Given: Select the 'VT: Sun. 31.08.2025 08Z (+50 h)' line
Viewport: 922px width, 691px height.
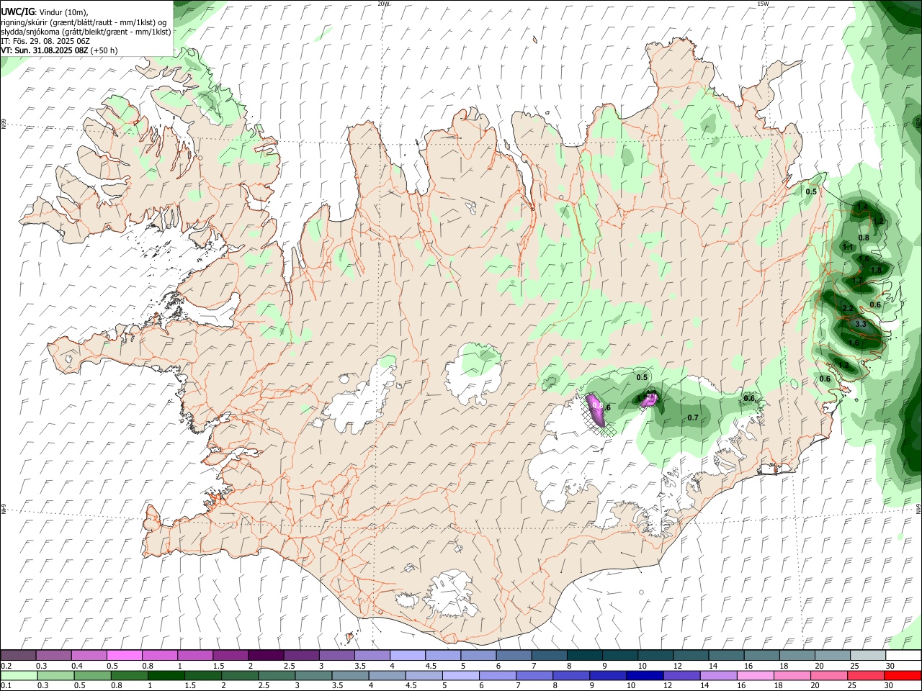Looking at the screenshot, I should tap(59, 50).
